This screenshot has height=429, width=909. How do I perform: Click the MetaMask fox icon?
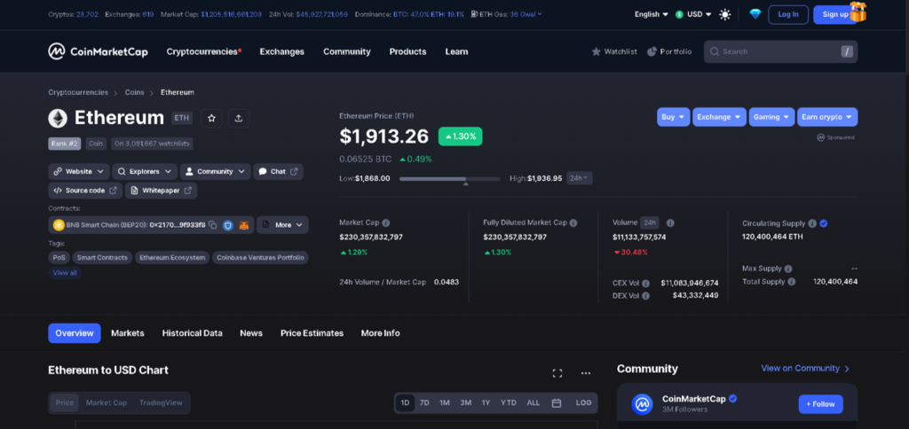coord(246,225)
